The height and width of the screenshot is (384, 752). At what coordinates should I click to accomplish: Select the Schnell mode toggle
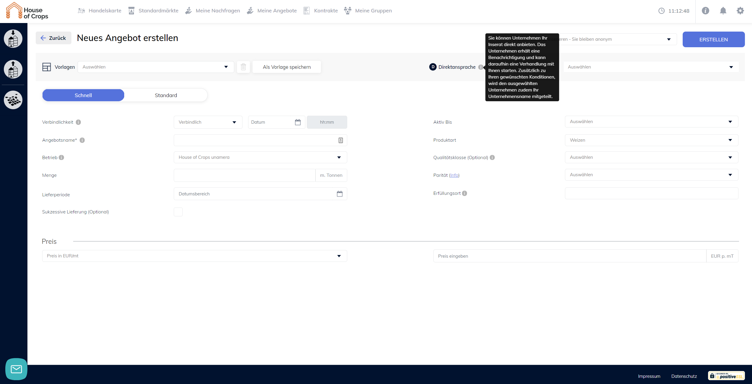pos(83,95)
